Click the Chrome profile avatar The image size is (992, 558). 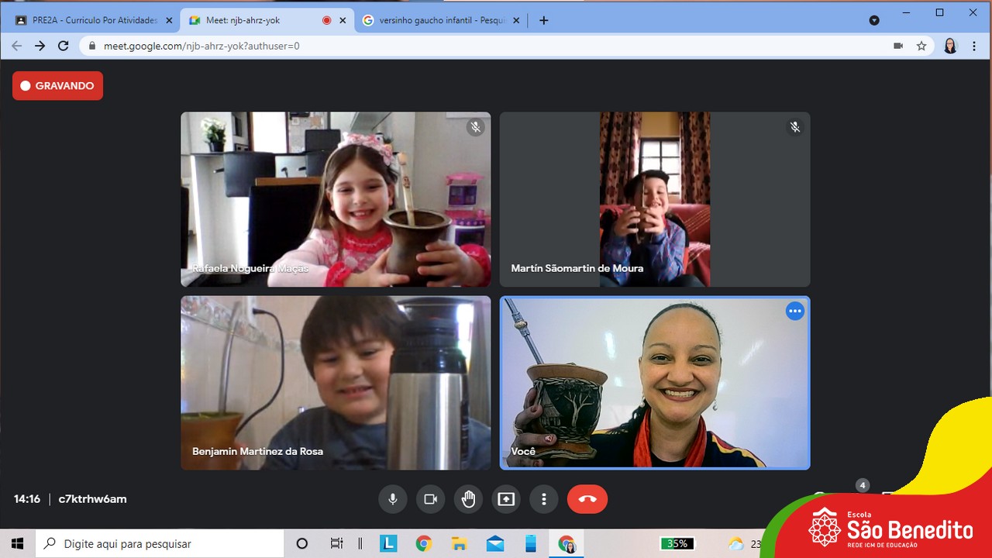(x=950, y=46)
